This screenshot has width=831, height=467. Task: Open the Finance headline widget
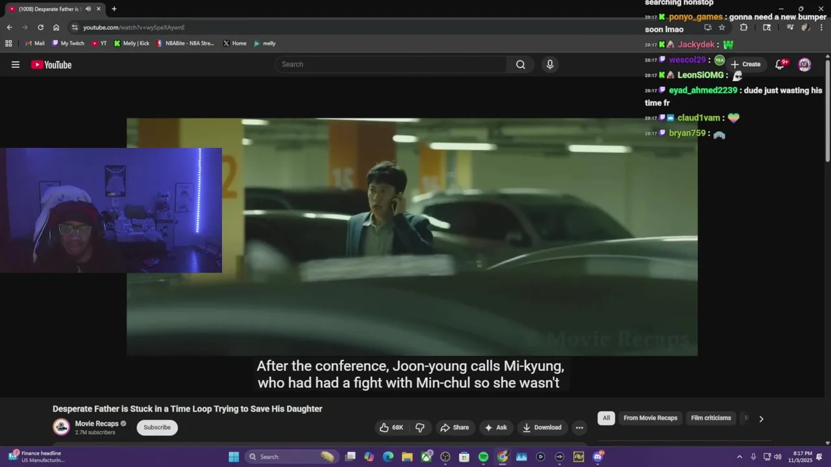point(37,457)
